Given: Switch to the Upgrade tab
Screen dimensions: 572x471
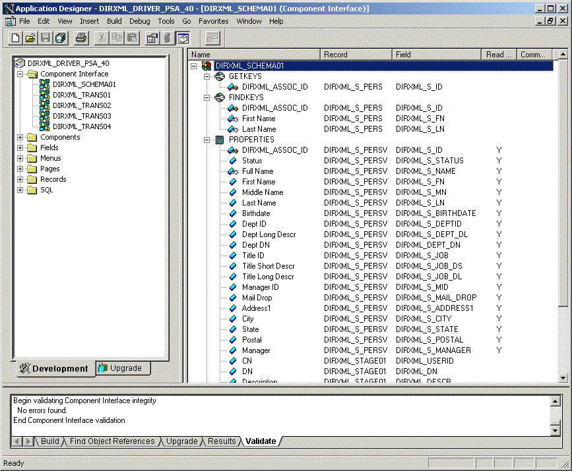Looking at the screenshot, I should tap(123, 369).
